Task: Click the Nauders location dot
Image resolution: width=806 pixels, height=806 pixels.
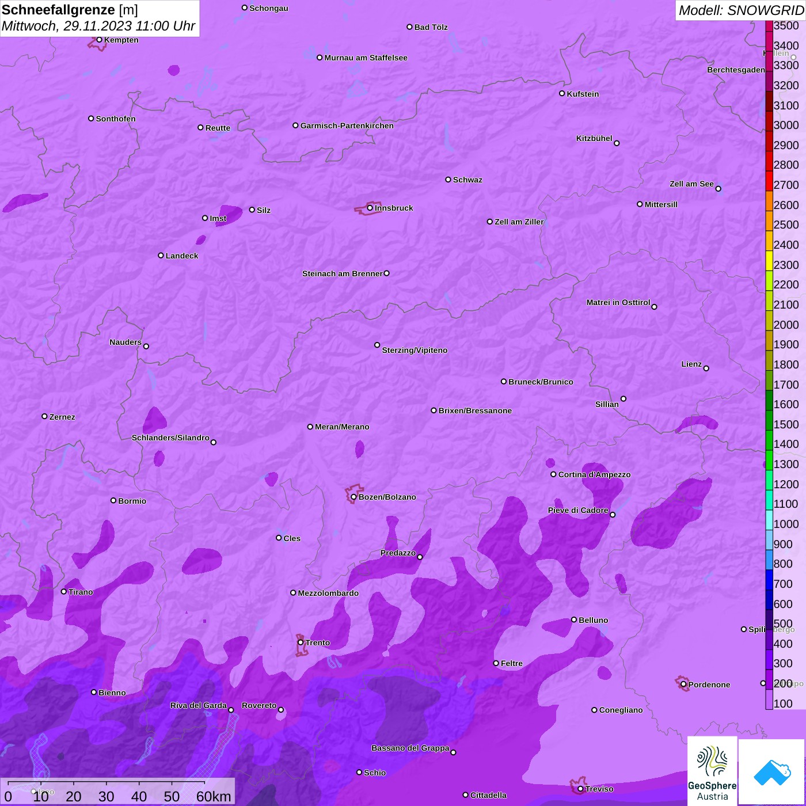Action: pos(146,347)
